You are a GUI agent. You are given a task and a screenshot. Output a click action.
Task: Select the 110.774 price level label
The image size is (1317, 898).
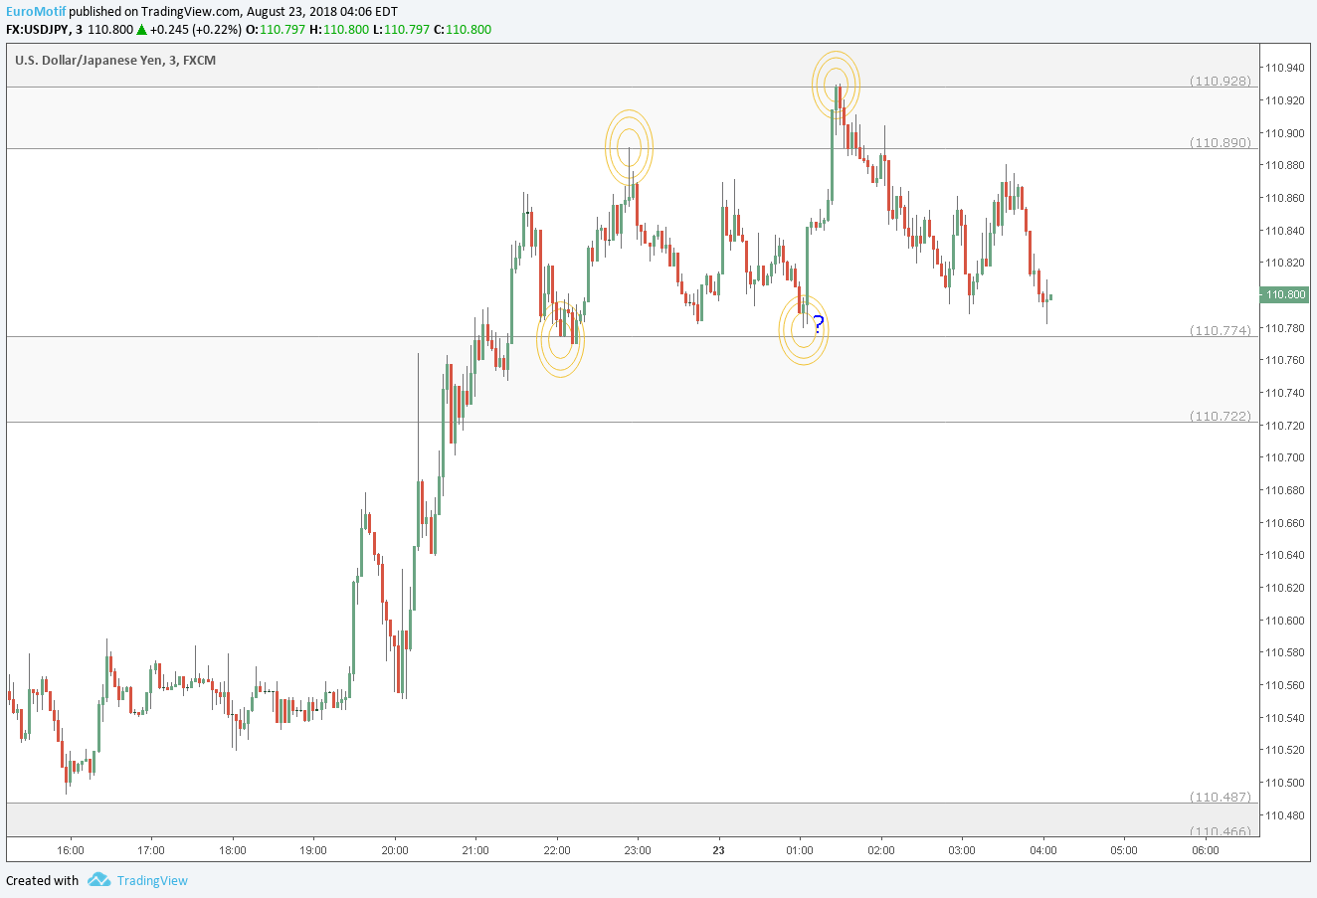coord(1220,330)
